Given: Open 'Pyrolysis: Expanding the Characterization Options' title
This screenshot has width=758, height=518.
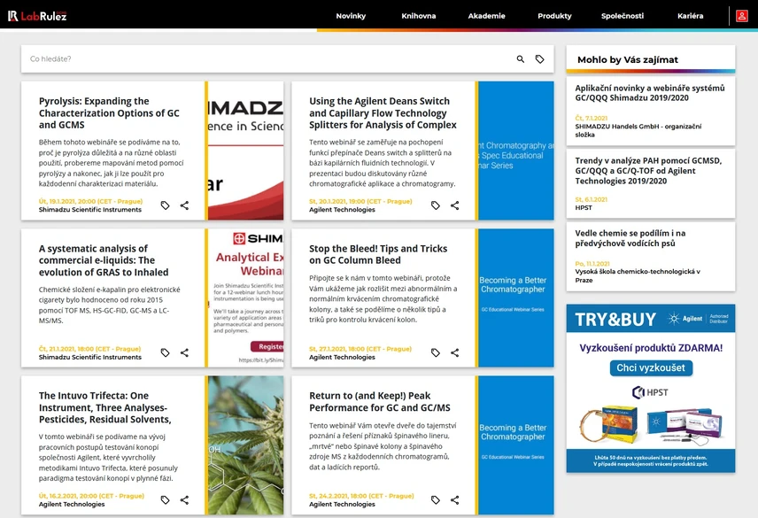Looking at the screenshot, I should [x=109, y=113].
